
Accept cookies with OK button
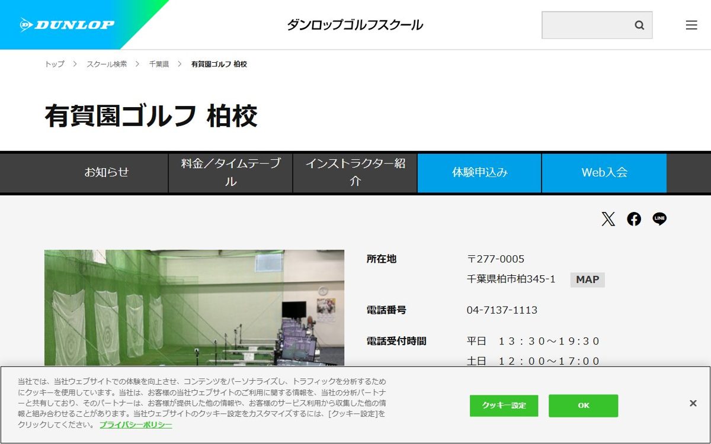point(584,406)
